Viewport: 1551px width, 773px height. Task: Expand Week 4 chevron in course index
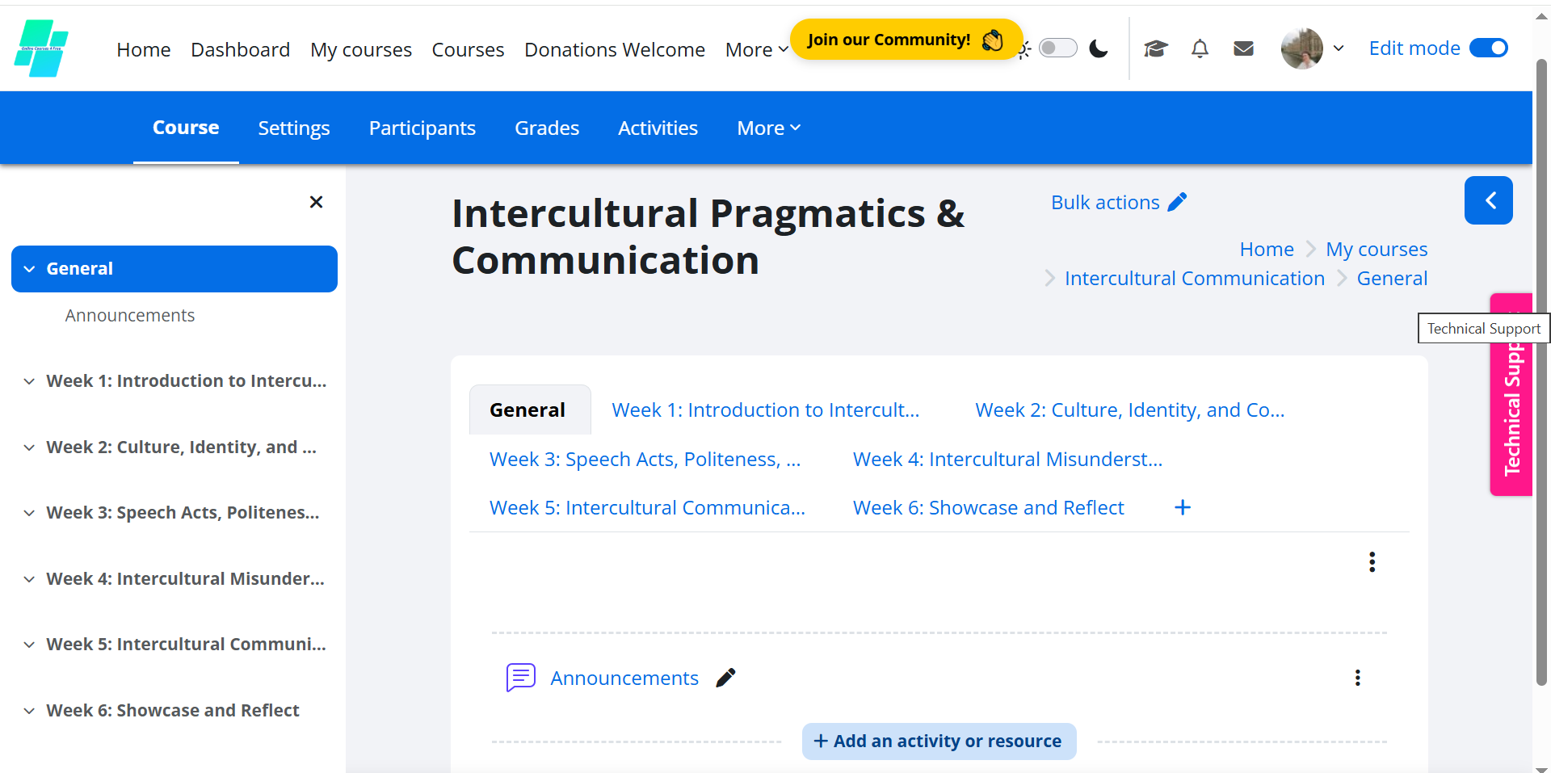tap(29, 579)
